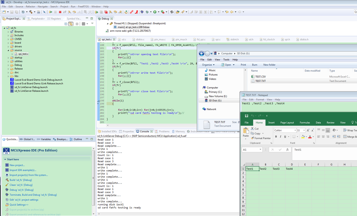Viewport: 357px width, 216px height.
Task: Click Collapse All icon in Project Explorer
Action: [66, 24]
